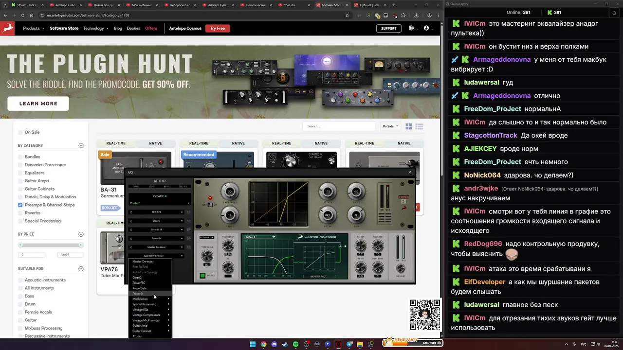Screen dimensions: 623x350
Task: Open the SUPPORT button
Action: 388,28
